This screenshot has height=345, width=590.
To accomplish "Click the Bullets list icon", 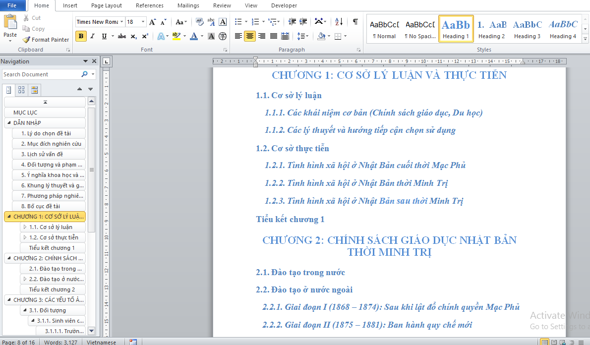I will (238, 22).
